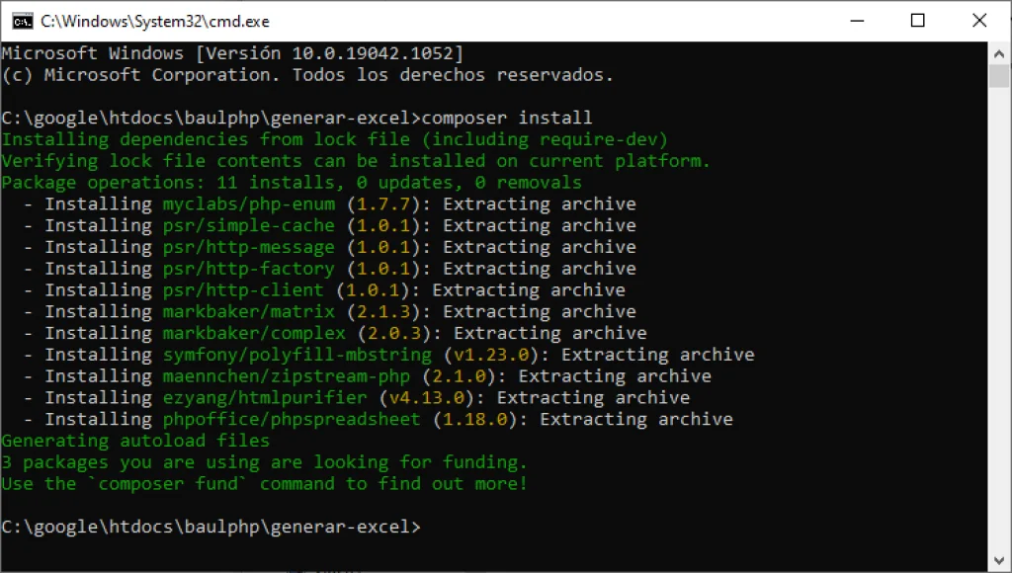
Task: Click 'Generating autoload files' line
Action: point(135,441)
